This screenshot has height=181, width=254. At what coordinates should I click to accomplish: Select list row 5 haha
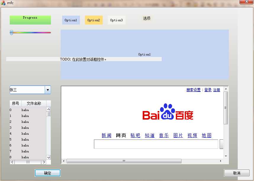28,139
